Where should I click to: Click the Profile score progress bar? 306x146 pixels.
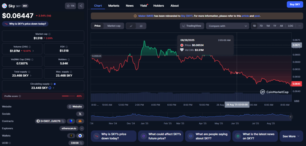point(68,96)
